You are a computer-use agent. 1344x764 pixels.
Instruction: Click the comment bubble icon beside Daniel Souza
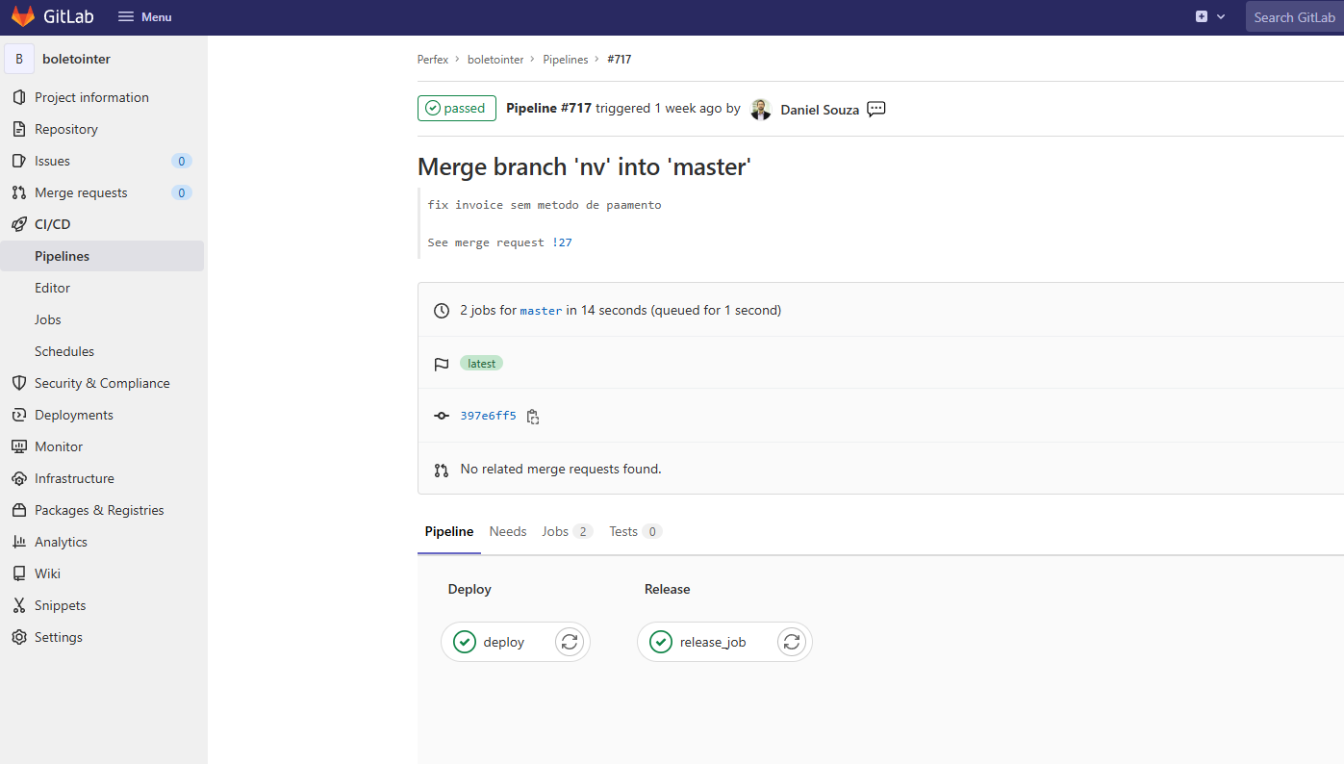[x=875, y=109]
